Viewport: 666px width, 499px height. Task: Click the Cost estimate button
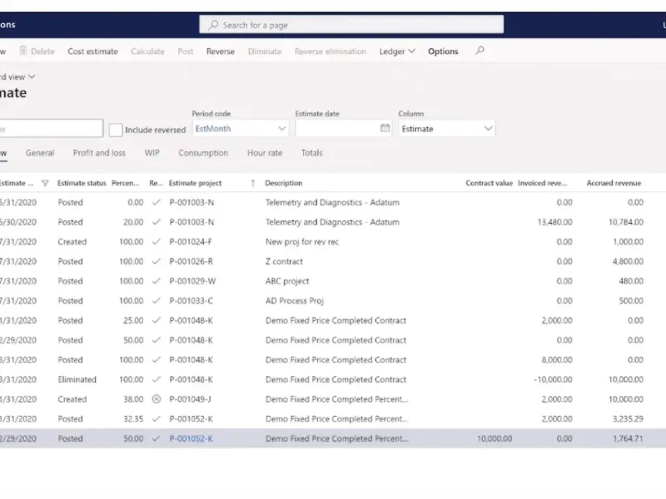pos(92,52)
